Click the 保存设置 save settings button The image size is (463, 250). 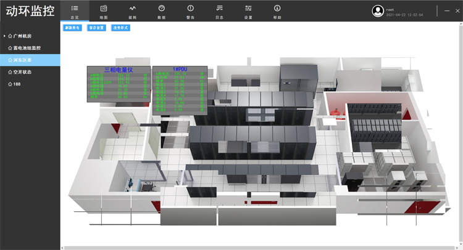coord(97,28)
